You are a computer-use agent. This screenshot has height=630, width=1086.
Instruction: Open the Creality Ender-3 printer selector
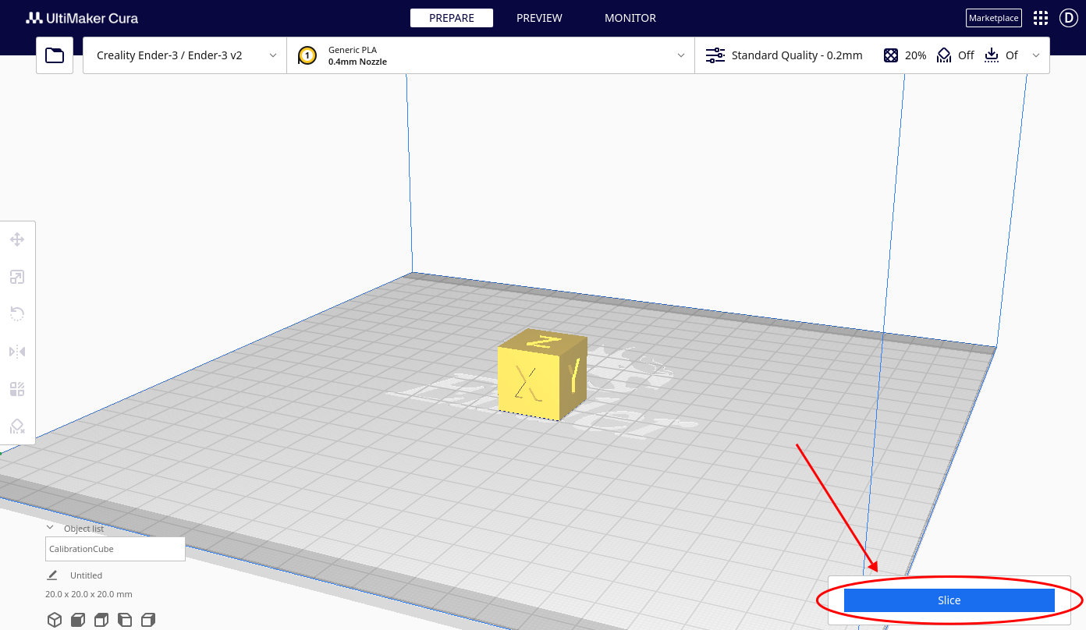point(185,55)
